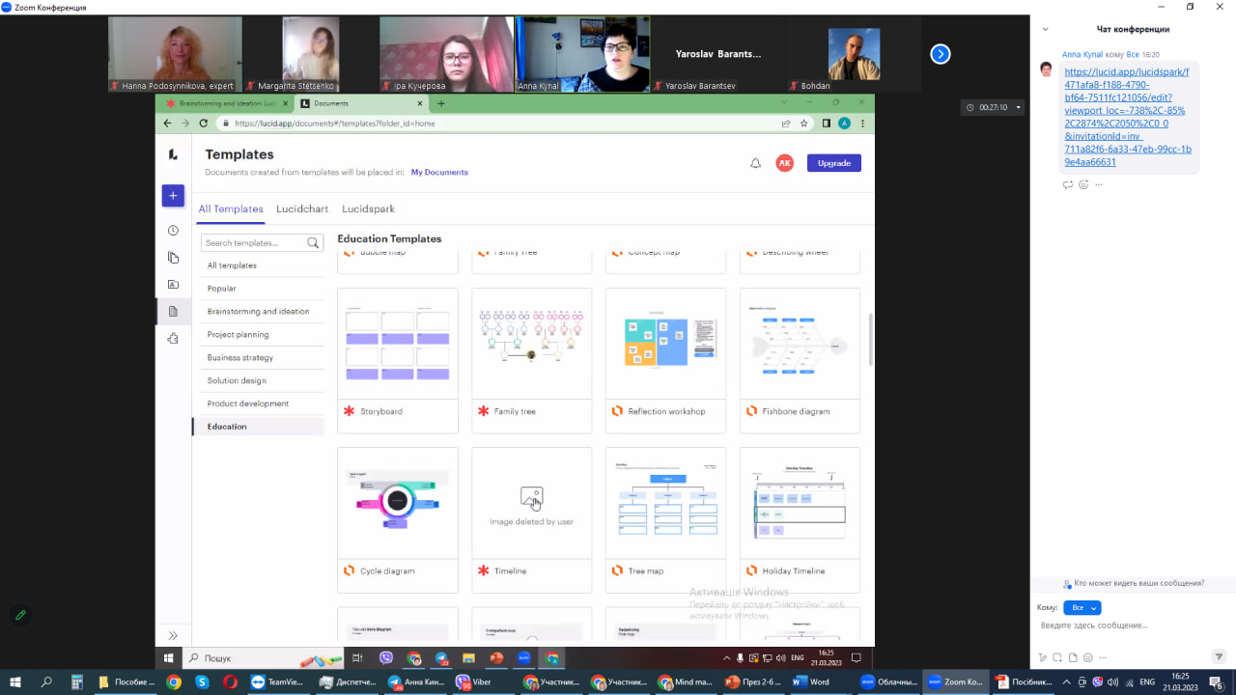Open Recent documents clock icon in sidebar
The height and width of the screenshot is (695, 1236).
pyautogui.click(x=173, y=231)
